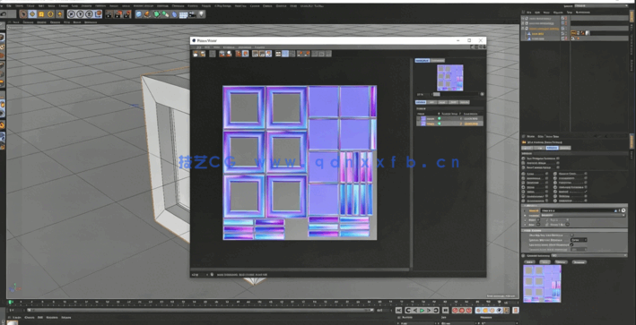Click the coordinate system icon after Z
Image resolution: width=636 pixels, height=325 pixels.
coord(98,14)
